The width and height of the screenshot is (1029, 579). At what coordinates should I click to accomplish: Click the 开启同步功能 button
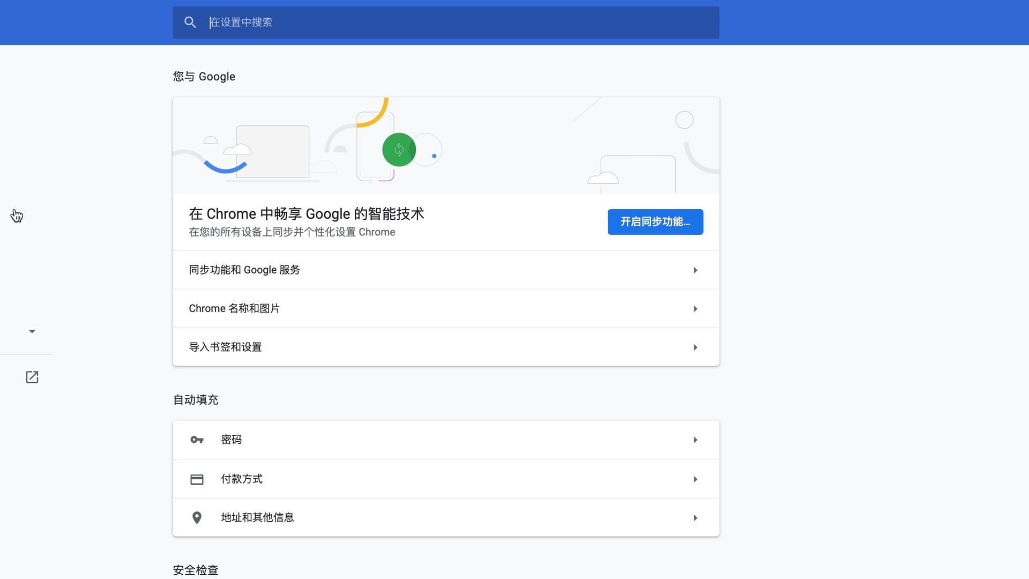click(x=655, y=221)
